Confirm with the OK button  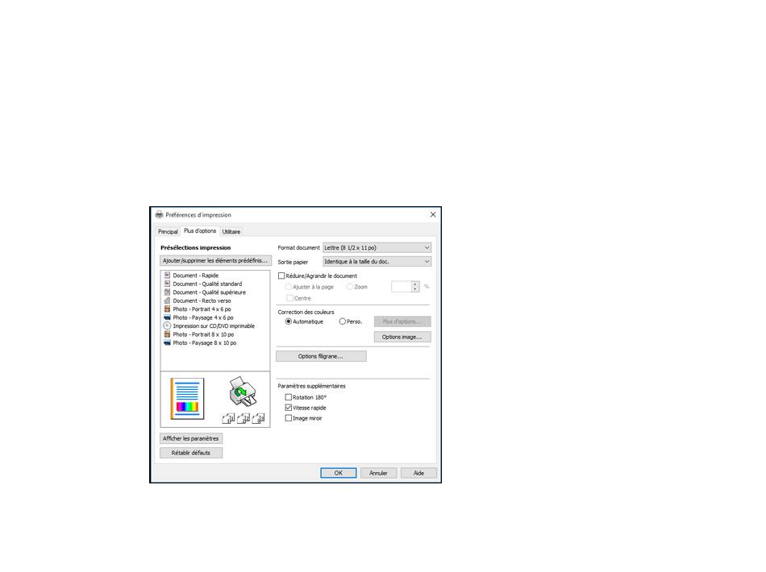[338, 473]
